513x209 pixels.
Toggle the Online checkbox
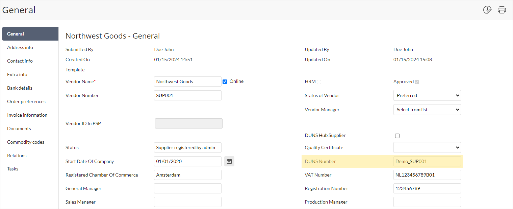click(225, 82)
